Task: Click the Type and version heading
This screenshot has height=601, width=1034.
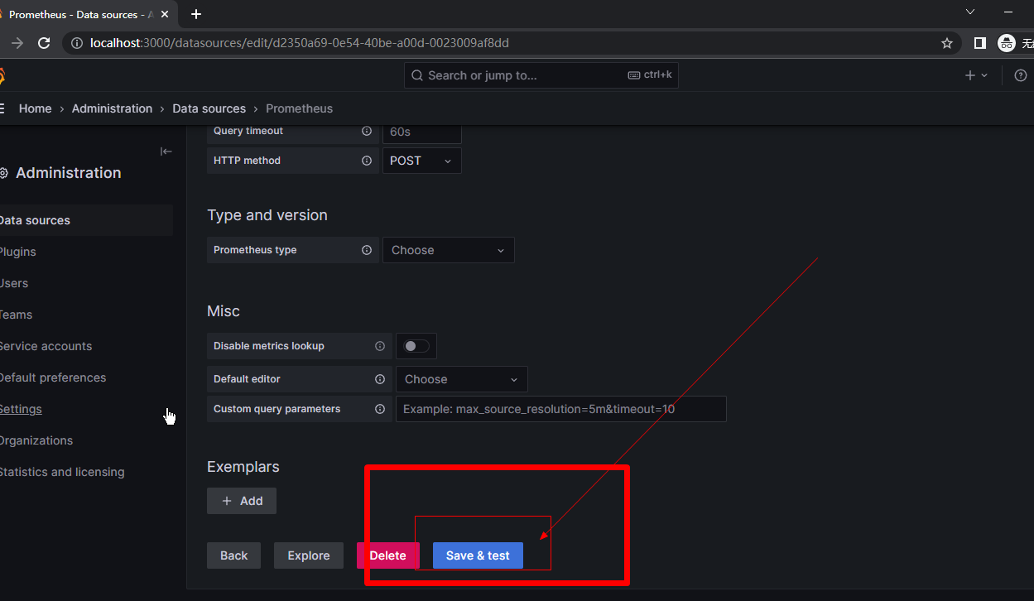Action: point(267,215)
